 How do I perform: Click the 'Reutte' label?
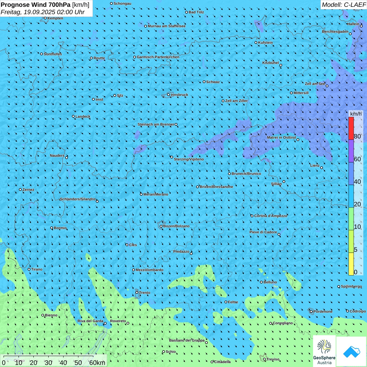pyautogui.click(x=99, y=58)
